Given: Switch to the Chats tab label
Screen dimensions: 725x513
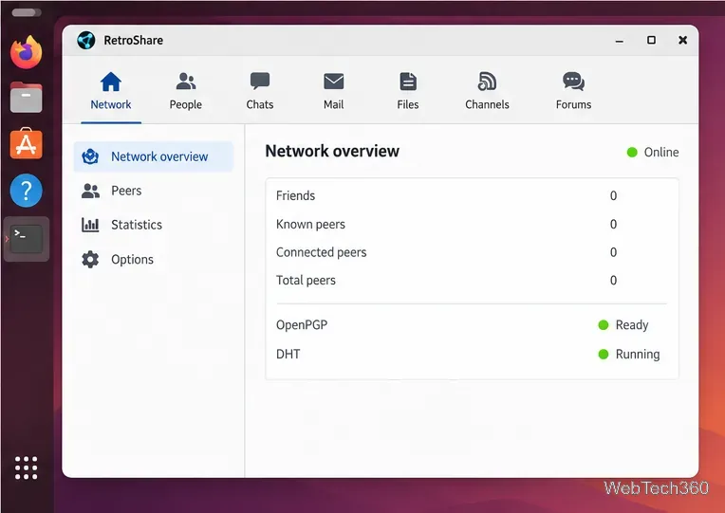Looking at the screenshot, I should tap(260, 105).
